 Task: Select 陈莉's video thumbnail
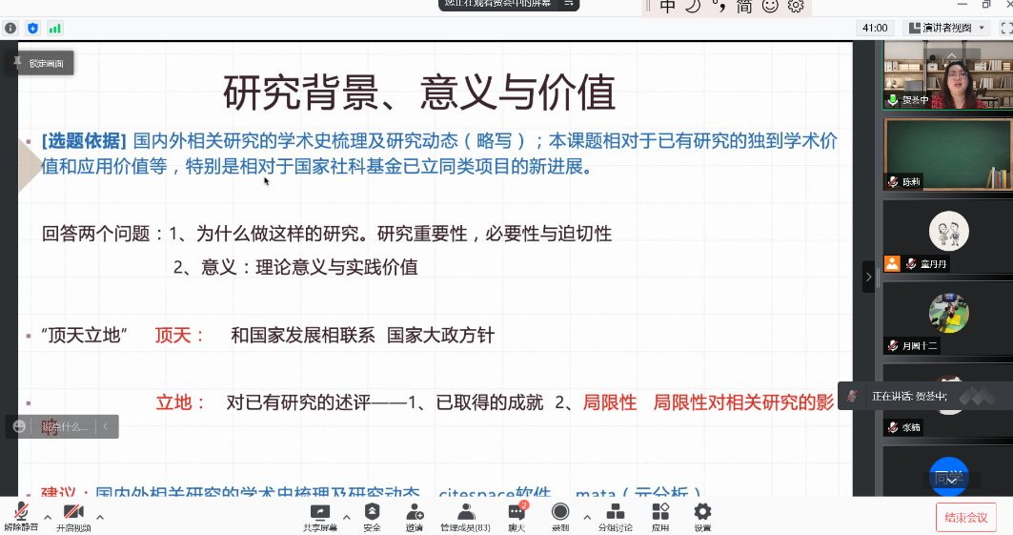pos(946,154)
